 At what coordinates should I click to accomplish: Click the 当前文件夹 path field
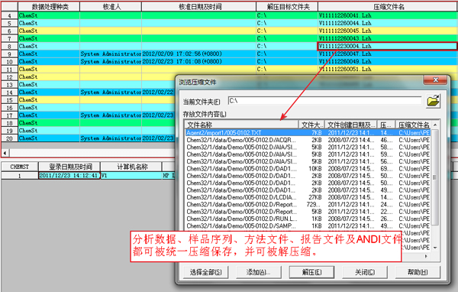point(324,101)
